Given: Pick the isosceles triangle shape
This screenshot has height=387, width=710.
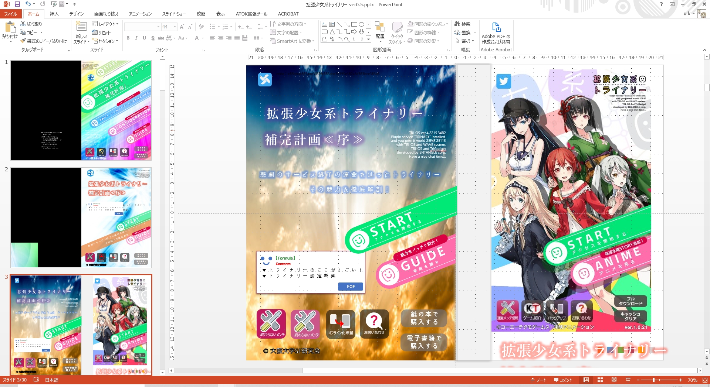Looking at the screenshot, I should pos(332,32).
